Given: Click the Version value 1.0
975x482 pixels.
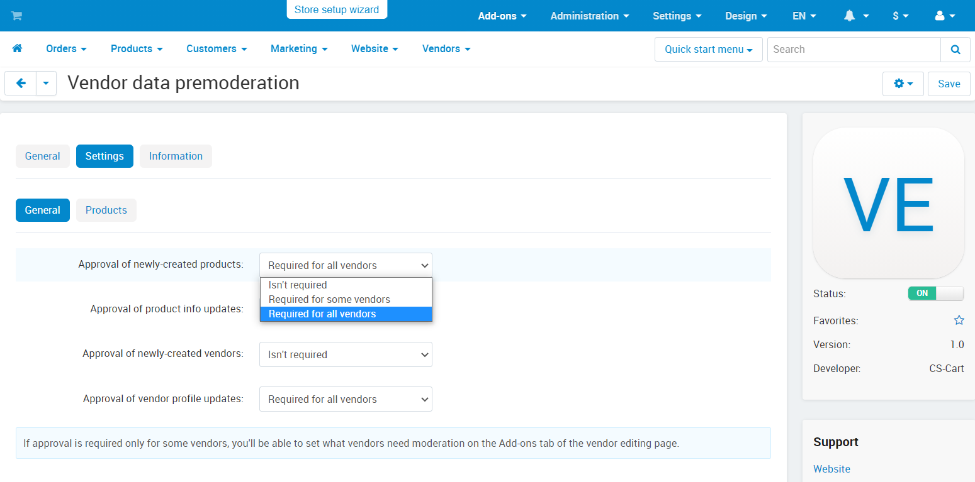Looking at the screenshot, I should point(957,344).
